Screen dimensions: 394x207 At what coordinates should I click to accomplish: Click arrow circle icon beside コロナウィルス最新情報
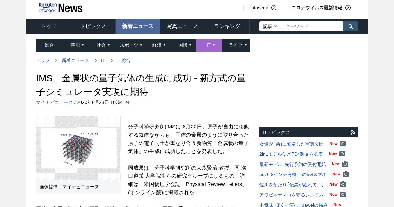[x=348, y=8]
